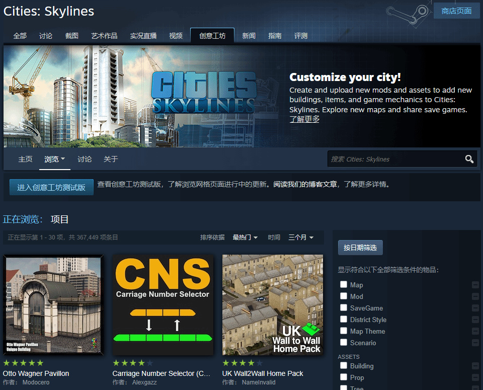Viewport: 483px width, 390px height.
Task: Open the 浏览 browse dropdown
Action: pyautogui.click(x=54, y=159)
